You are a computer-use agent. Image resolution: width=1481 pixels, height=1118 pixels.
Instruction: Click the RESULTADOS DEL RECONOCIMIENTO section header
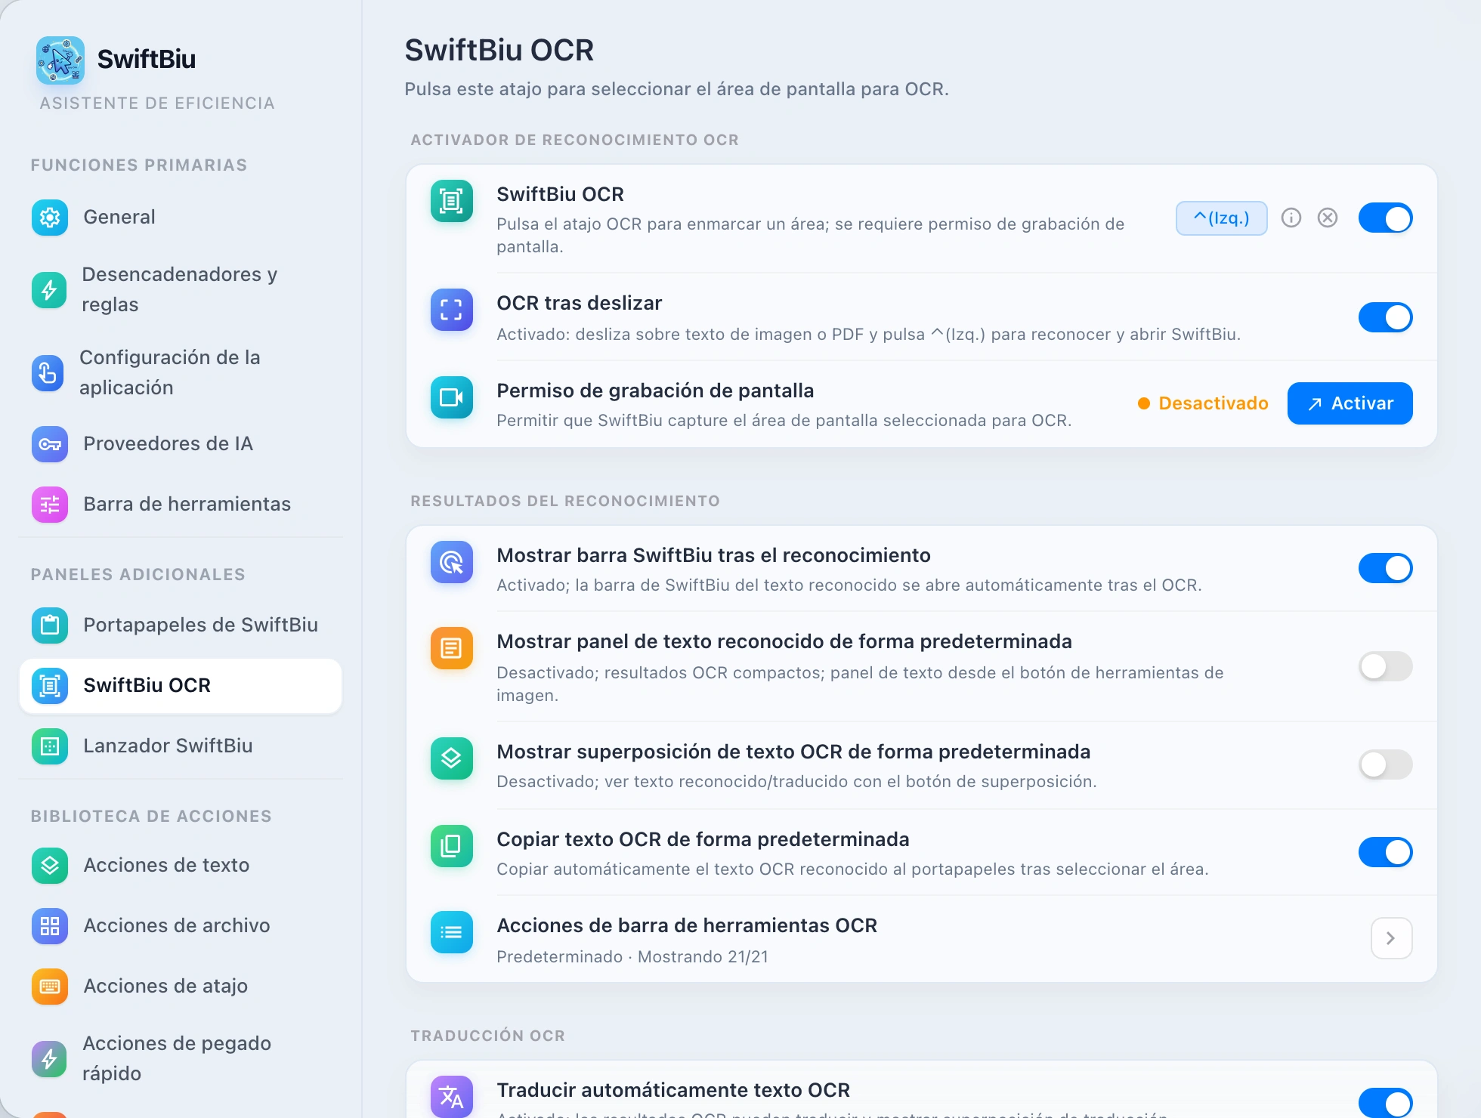[565, 502]
